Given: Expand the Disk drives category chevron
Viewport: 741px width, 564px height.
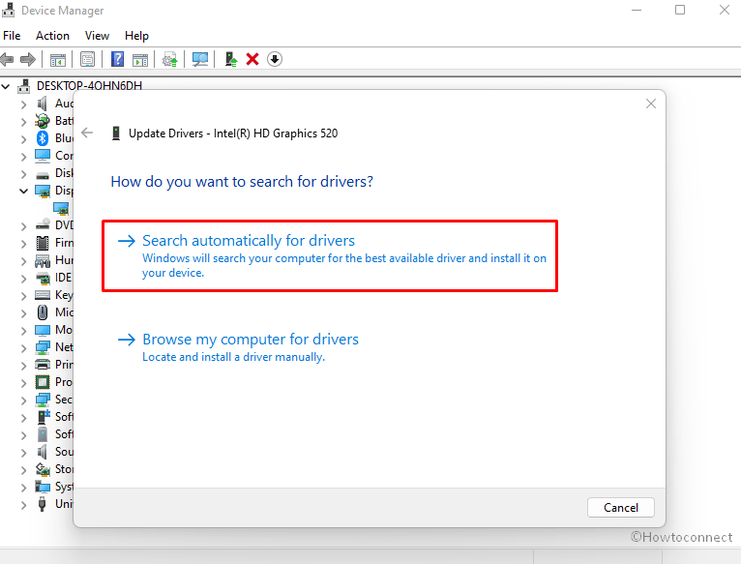Looking at the screenshot, I should [x=23, y=173].
